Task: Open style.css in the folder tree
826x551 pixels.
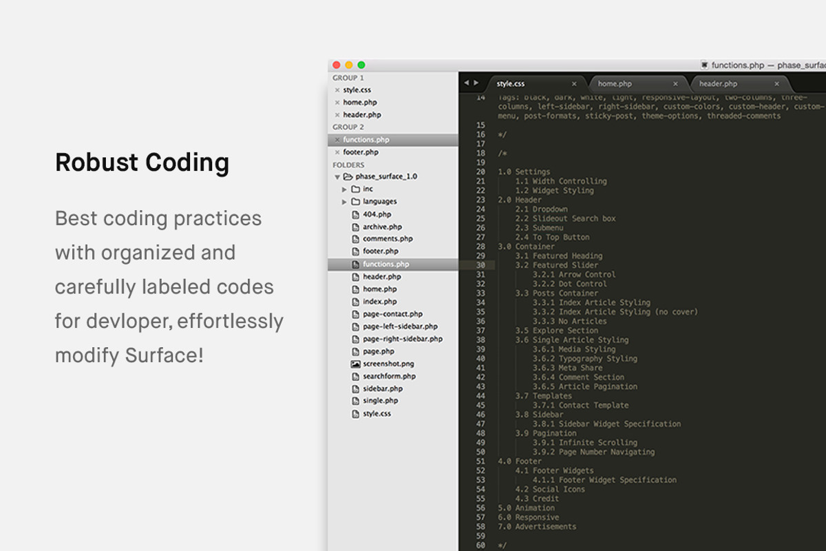Action: tap(377, 414)
